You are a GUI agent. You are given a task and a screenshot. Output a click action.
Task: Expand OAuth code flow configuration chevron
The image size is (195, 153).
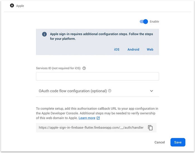coord(152,91)
